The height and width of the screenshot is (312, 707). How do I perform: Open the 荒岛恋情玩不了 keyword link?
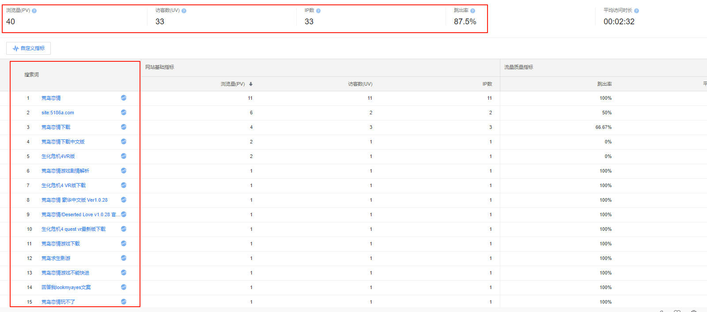click(x=58, y=302)
